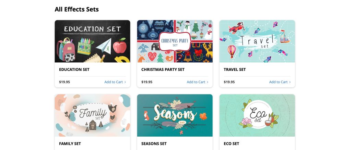
Task: Open the Seasons Set thumbnail image
Action: [175, 115]
